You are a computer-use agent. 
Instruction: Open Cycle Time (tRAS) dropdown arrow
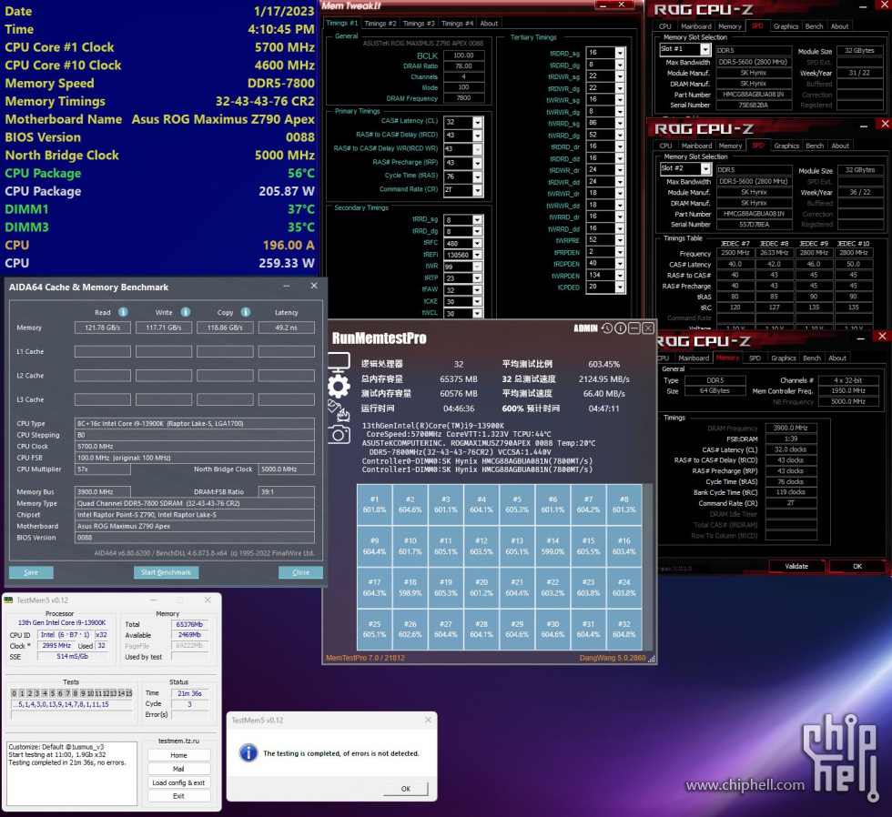click(x=477, y=177)
